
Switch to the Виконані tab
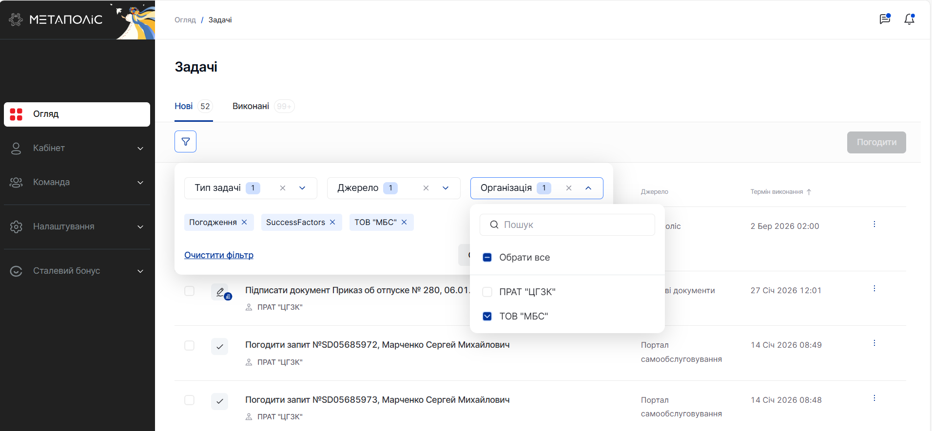click(x=251, y=106)
